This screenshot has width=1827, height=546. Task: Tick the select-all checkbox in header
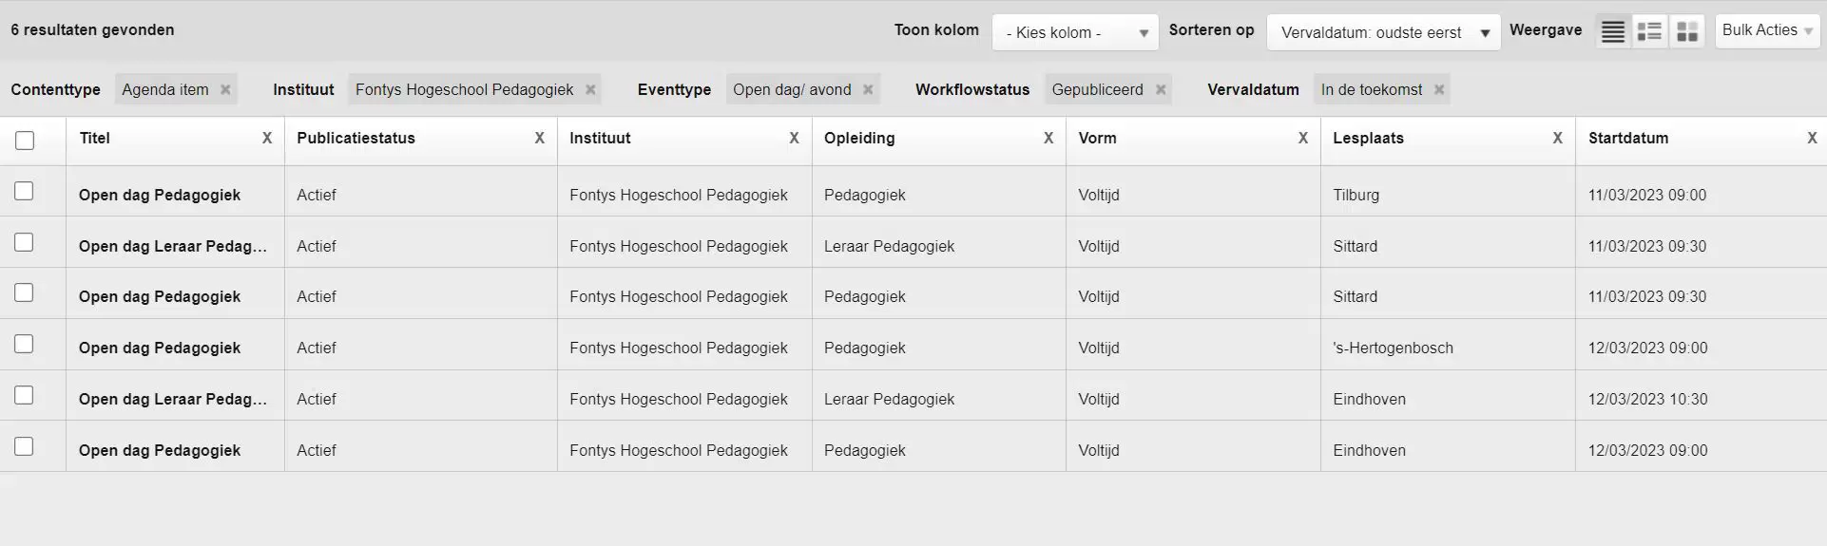[x=25, y=141]
